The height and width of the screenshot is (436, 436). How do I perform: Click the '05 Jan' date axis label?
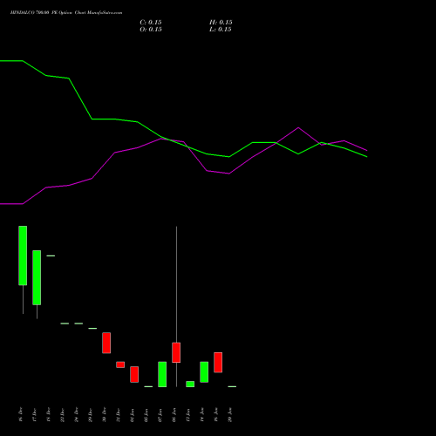(146, 415)
